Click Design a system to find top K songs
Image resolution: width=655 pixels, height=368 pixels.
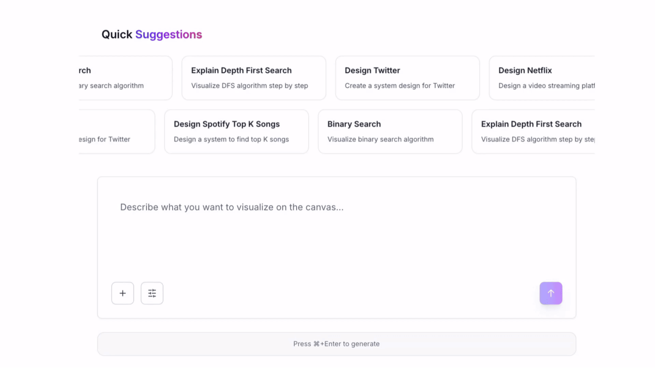[x=231, y=139]
